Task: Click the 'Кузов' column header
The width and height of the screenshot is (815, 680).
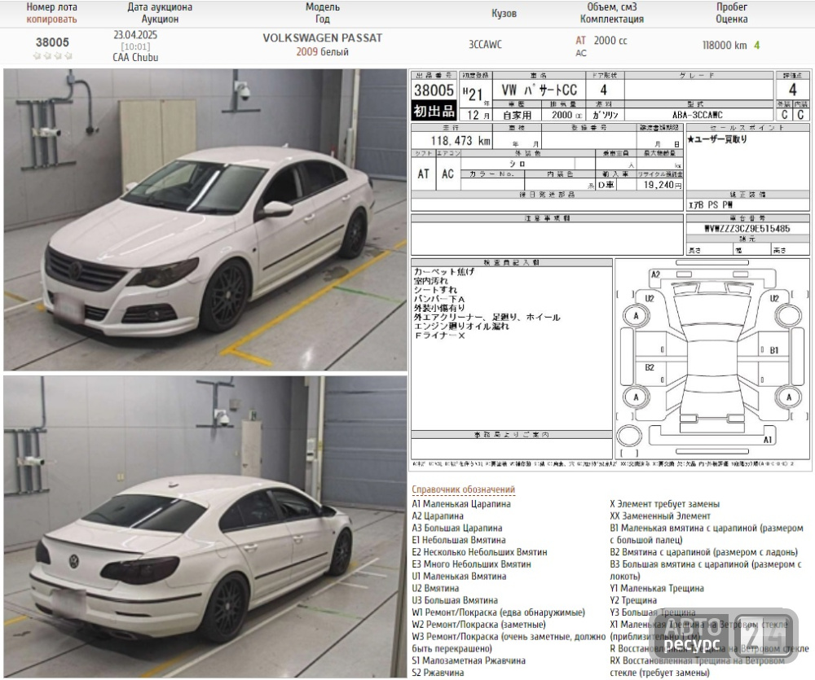Action: pyautogui.click(x=504, y=14)
